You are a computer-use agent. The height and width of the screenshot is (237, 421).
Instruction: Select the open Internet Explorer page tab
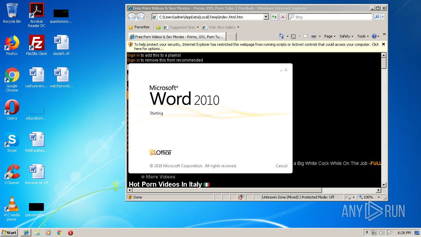[177, 37]
